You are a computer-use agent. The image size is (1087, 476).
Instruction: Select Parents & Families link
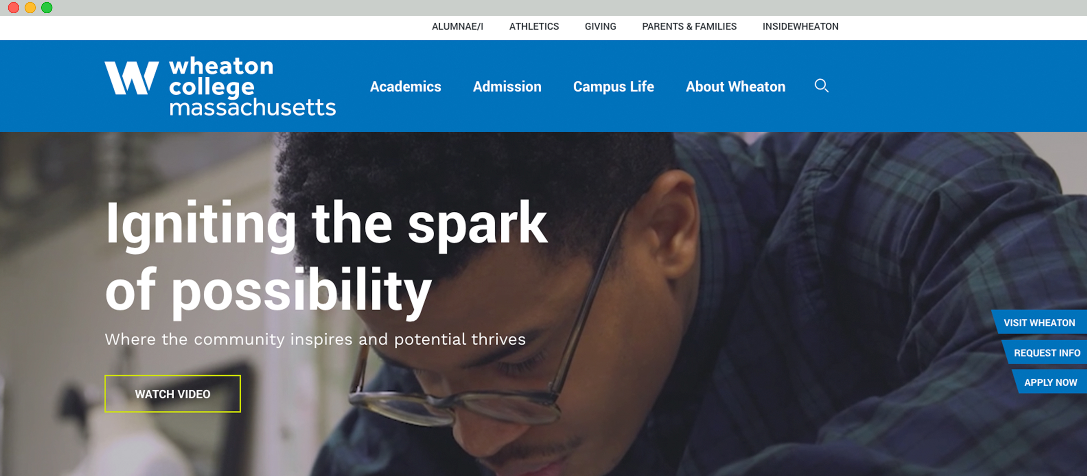pos(689,27)
